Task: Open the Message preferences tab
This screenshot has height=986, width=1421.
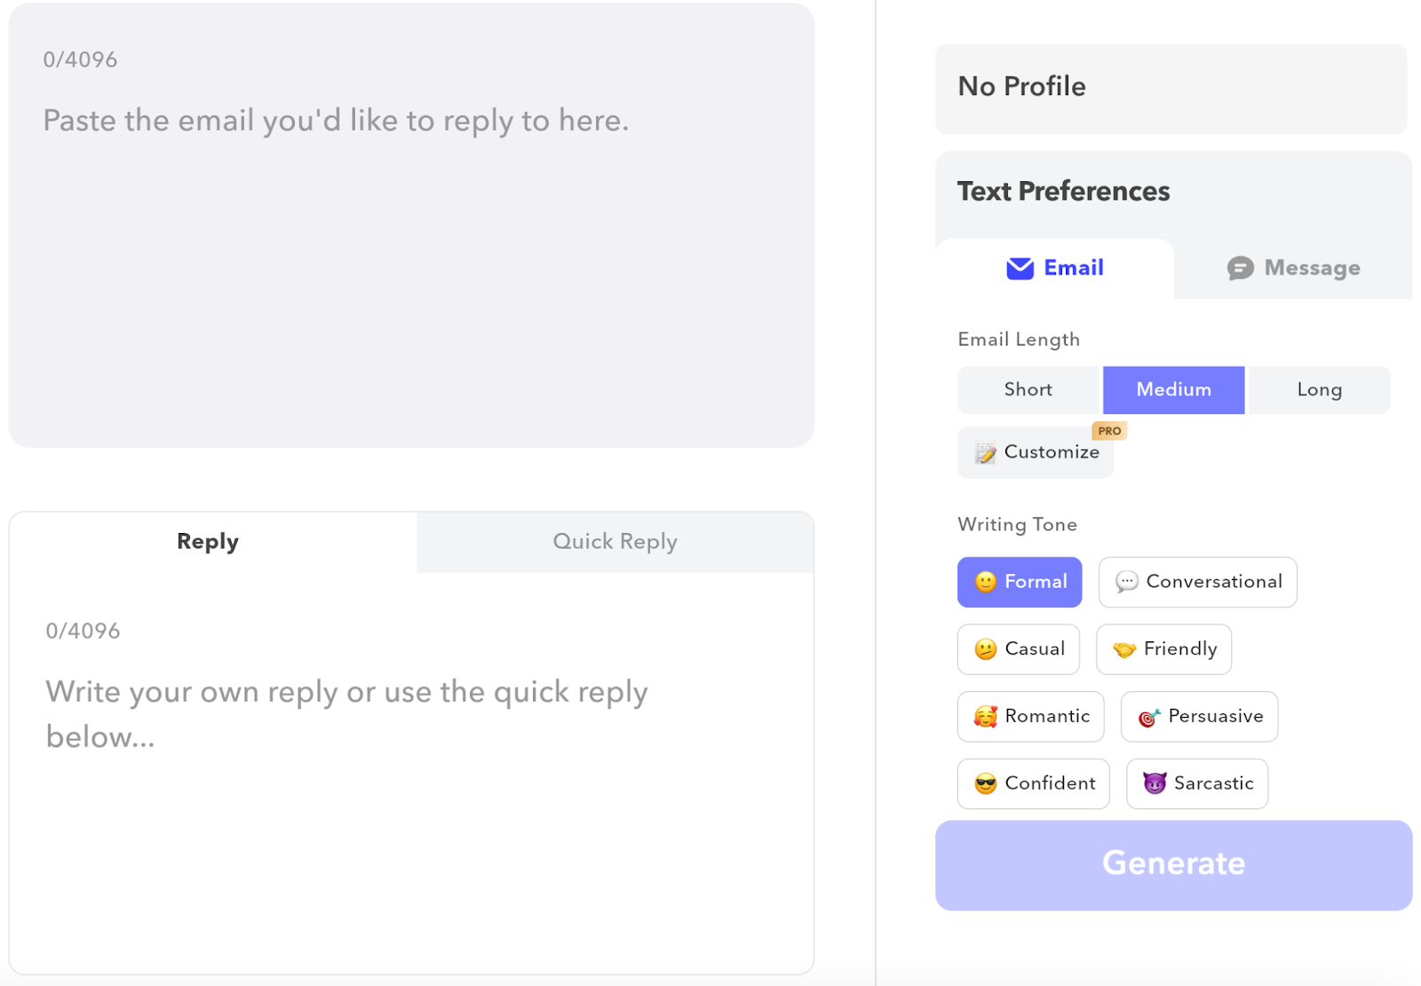Action: pyautogui.click(x=1293, y=268)
